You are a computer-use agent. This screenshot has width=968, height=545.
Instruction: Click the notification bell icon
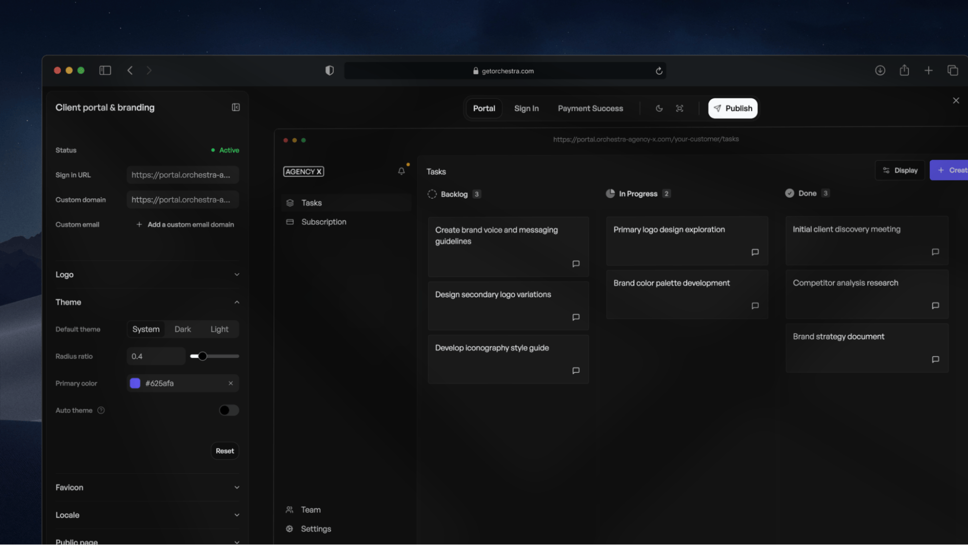401,171
